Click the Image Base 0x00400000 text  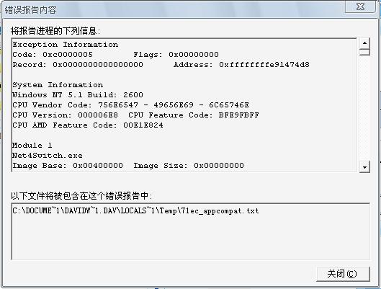click(x=68, y=166)
